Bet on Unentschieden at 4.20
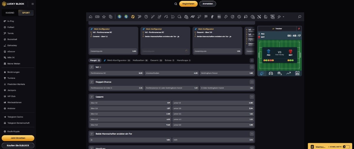 pos(172,73)
